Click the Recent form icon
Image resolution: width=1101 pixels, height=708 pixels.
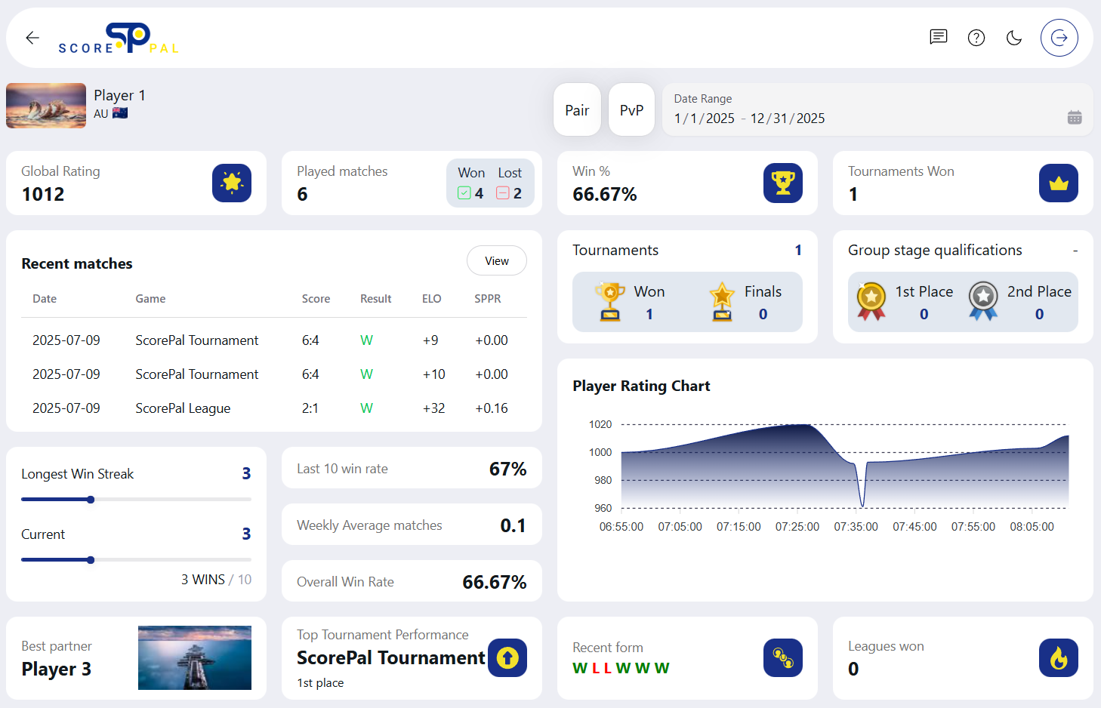782,658
